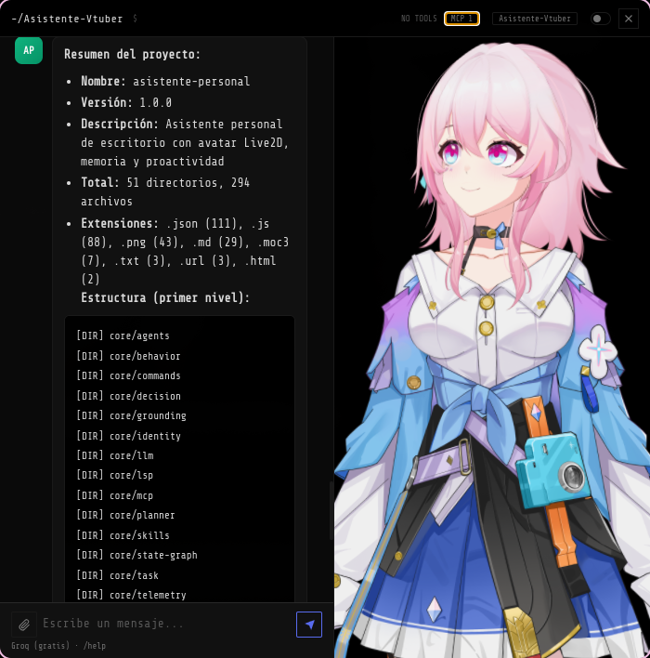Click the 'Descripción:' bullet text

coord(185,143)
